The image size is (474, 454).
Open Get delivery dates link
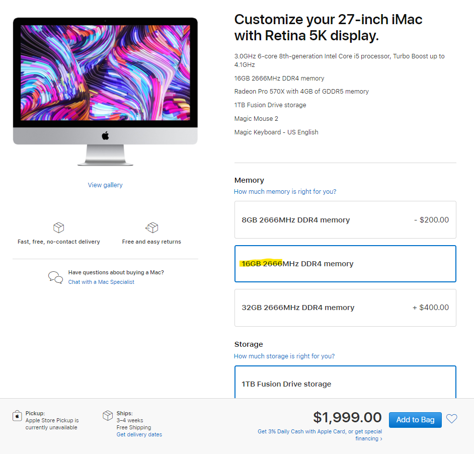coord(139,434)
